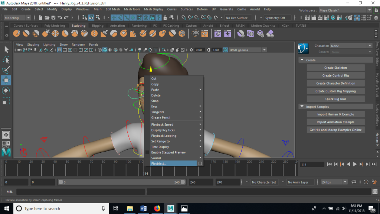
Task: Open the No Character Set dropdown arrow
Action: pos(247,182)
